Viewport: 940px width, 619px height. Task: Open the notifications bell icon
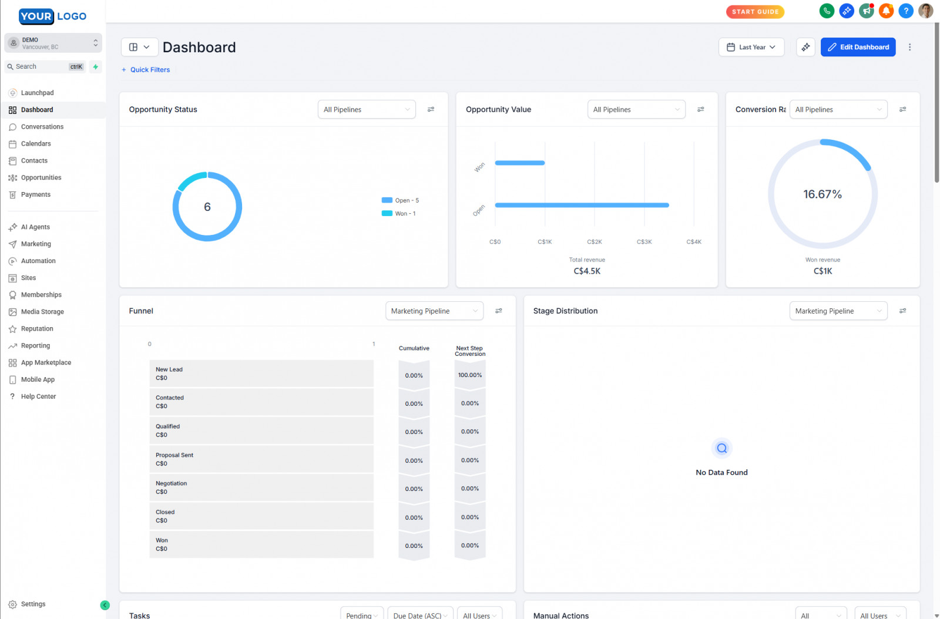pos(886,11)
